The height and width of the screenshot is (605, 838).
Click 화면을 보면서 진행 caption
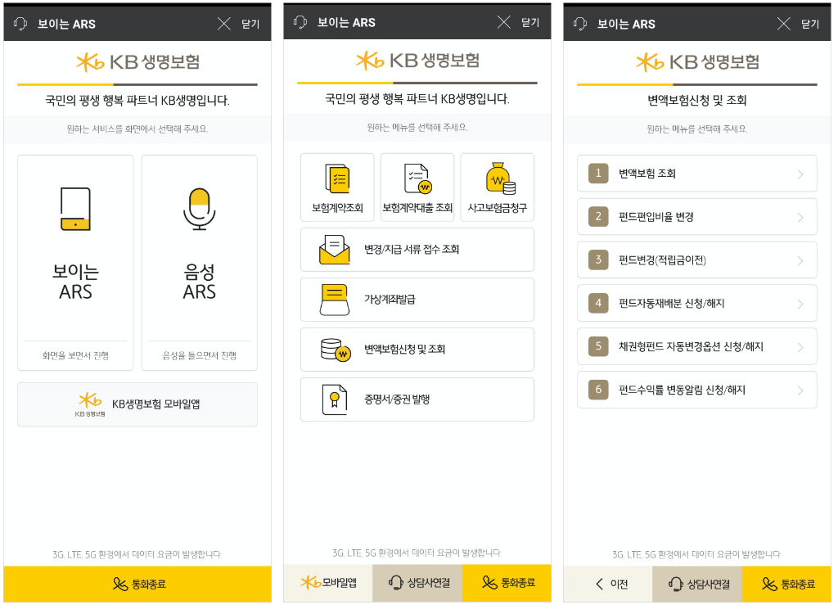click(75, 356)
